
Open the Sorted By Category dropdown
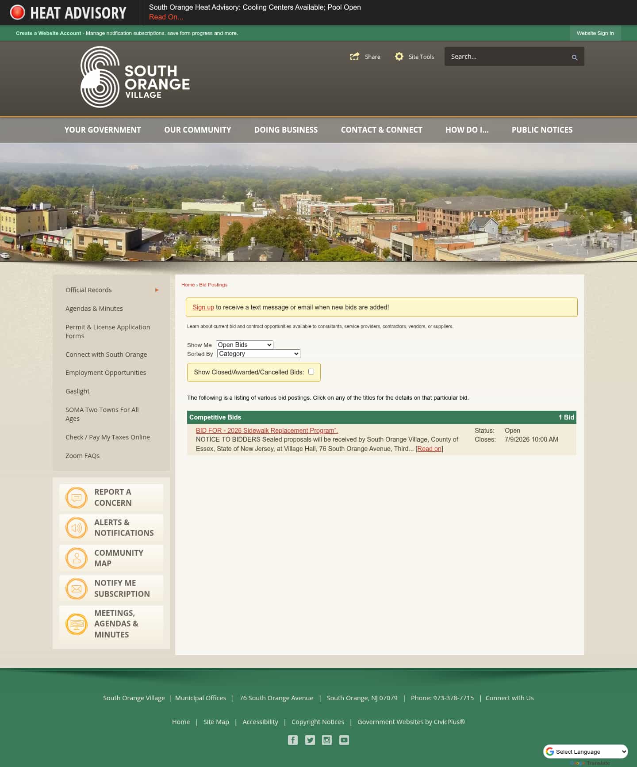(259, 354)
